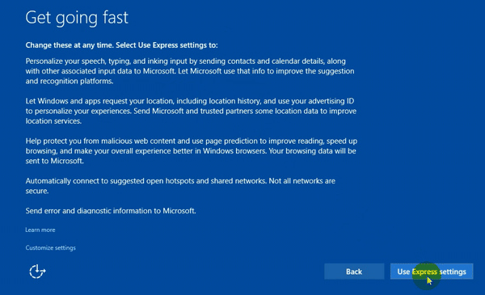The image size is (485, 295).
Task: Click the 'Let Windows and apps request' line
Action: pos(190,101)
